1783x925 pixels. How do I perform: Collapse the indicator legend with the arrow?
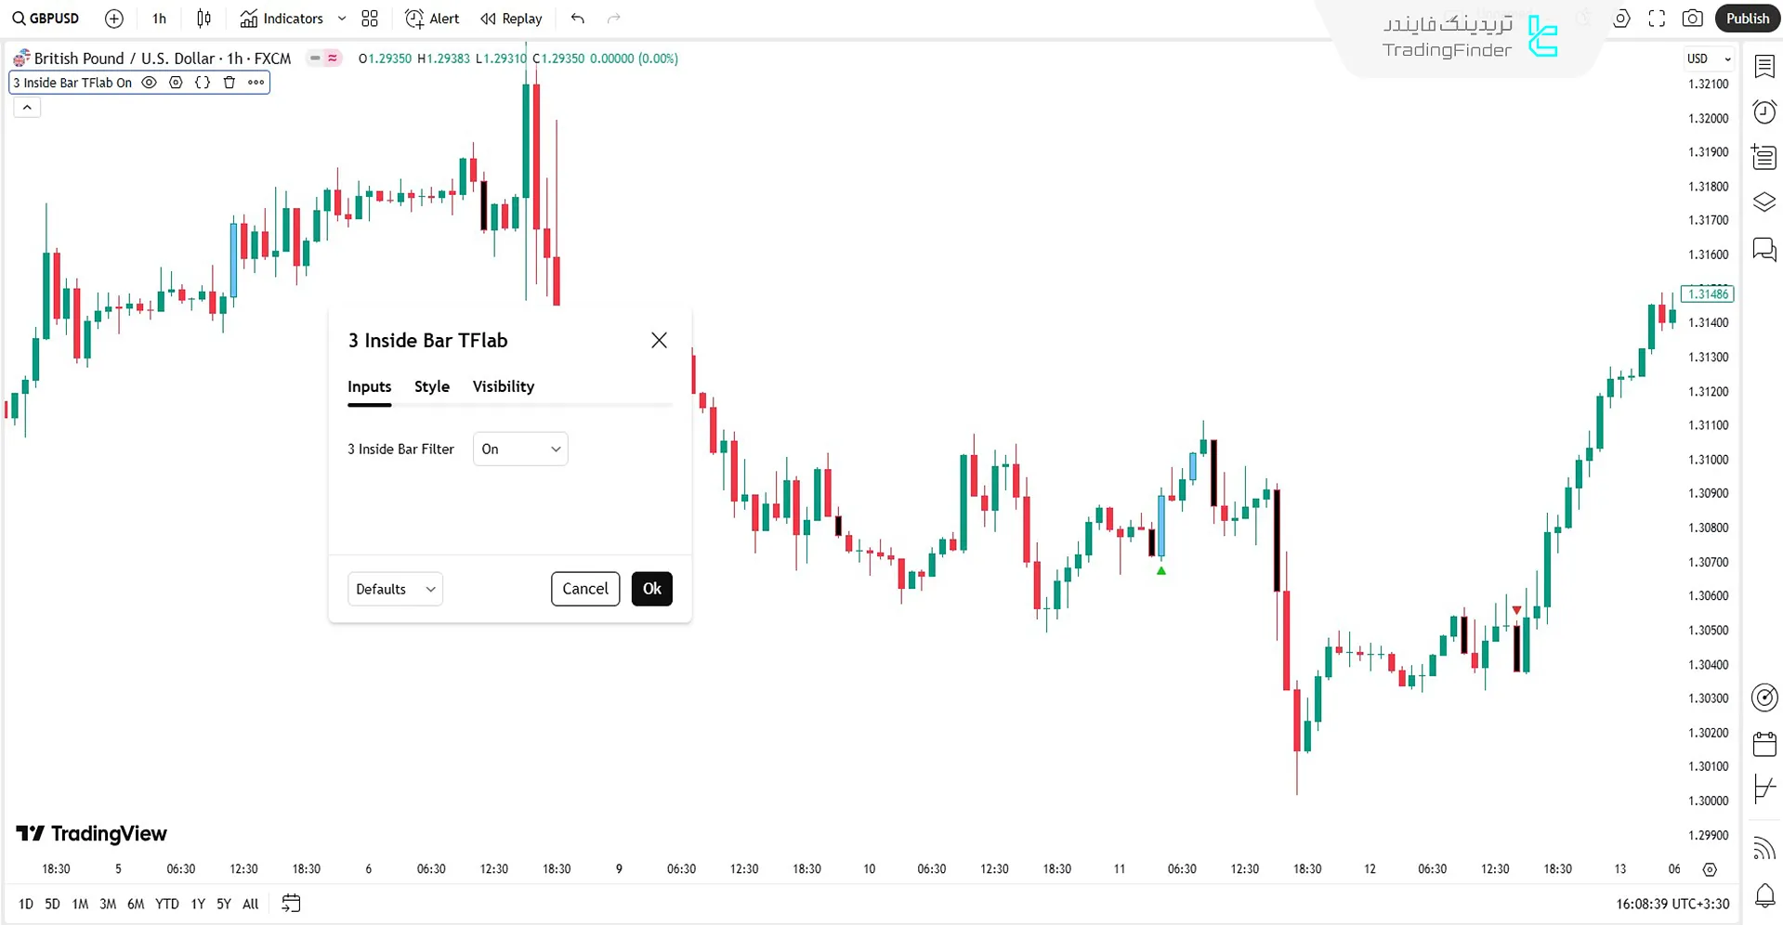[27, 108]
